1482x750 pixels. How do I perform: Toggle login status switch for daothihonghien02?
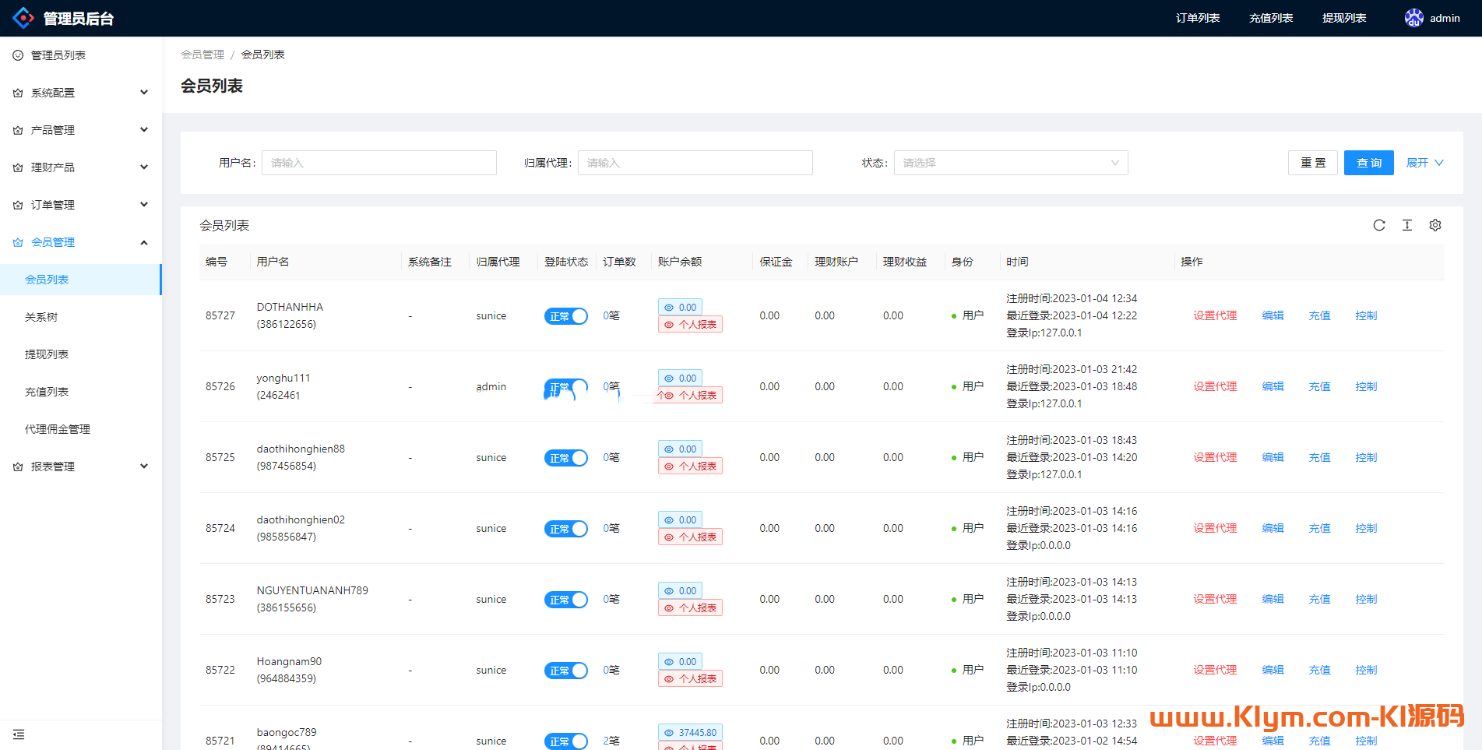coord(565,529)
